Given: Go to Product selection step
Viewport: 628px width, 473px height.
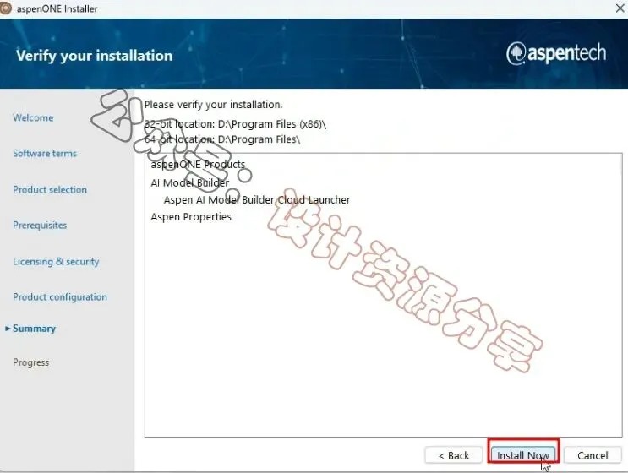Looking at the screenshot, I should coord(50,189).
